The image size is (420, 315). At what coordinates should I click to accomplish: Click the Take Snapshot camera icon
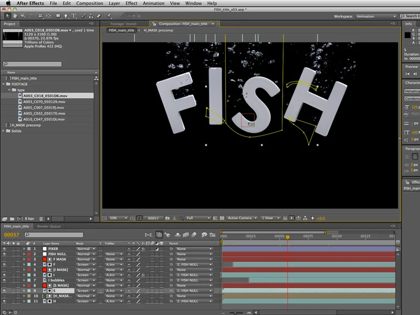click(167, 218)
